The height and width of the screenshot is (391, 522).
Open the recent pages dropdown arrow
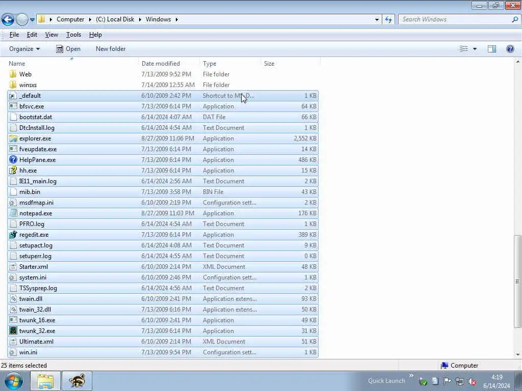32,20
